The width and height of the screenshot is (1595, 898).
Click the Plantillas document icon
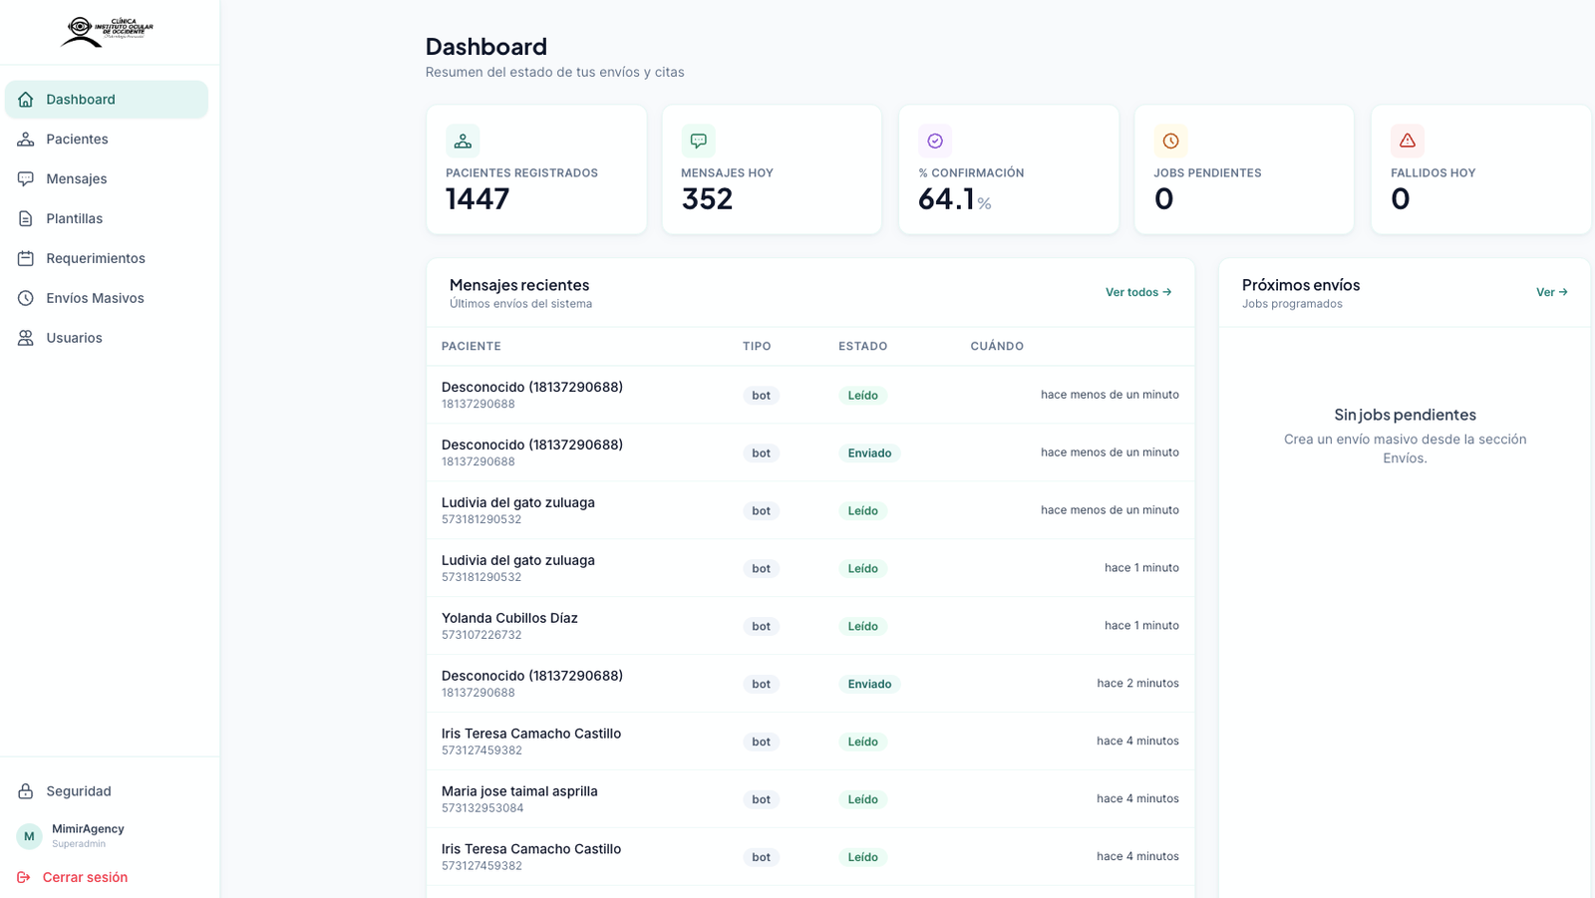26,219
